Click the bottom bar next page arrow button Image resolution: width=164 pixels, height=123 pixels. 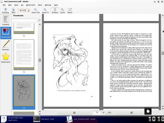(131, 112)
